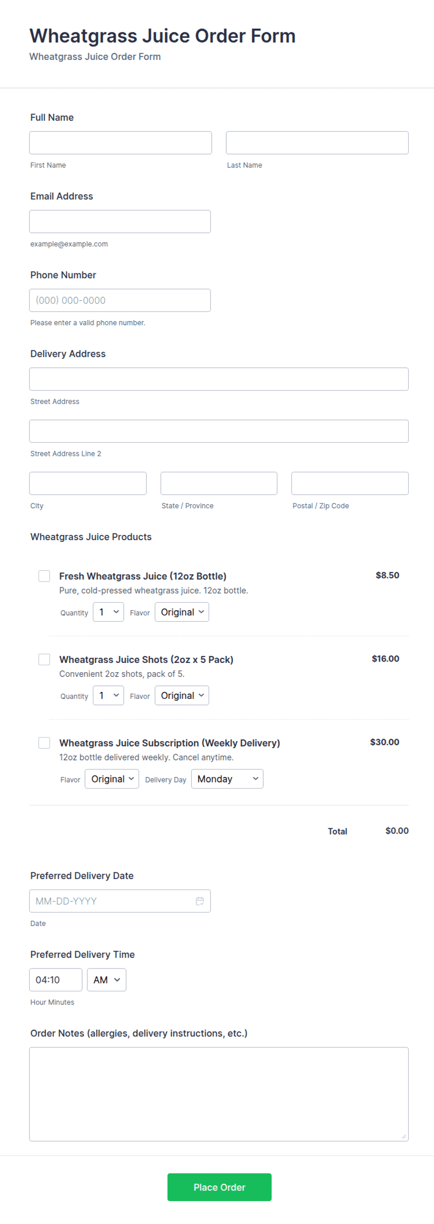Open the calendar icon in date field
Image resolution: width=434 pixels, height=1224 pixels.
click(200, 901)
